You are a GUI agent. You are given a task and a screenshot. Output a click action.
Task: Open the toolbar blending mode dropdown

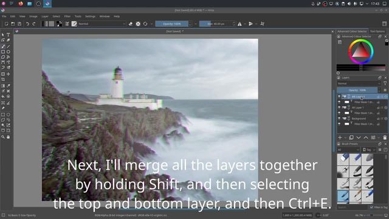(102, 24)
